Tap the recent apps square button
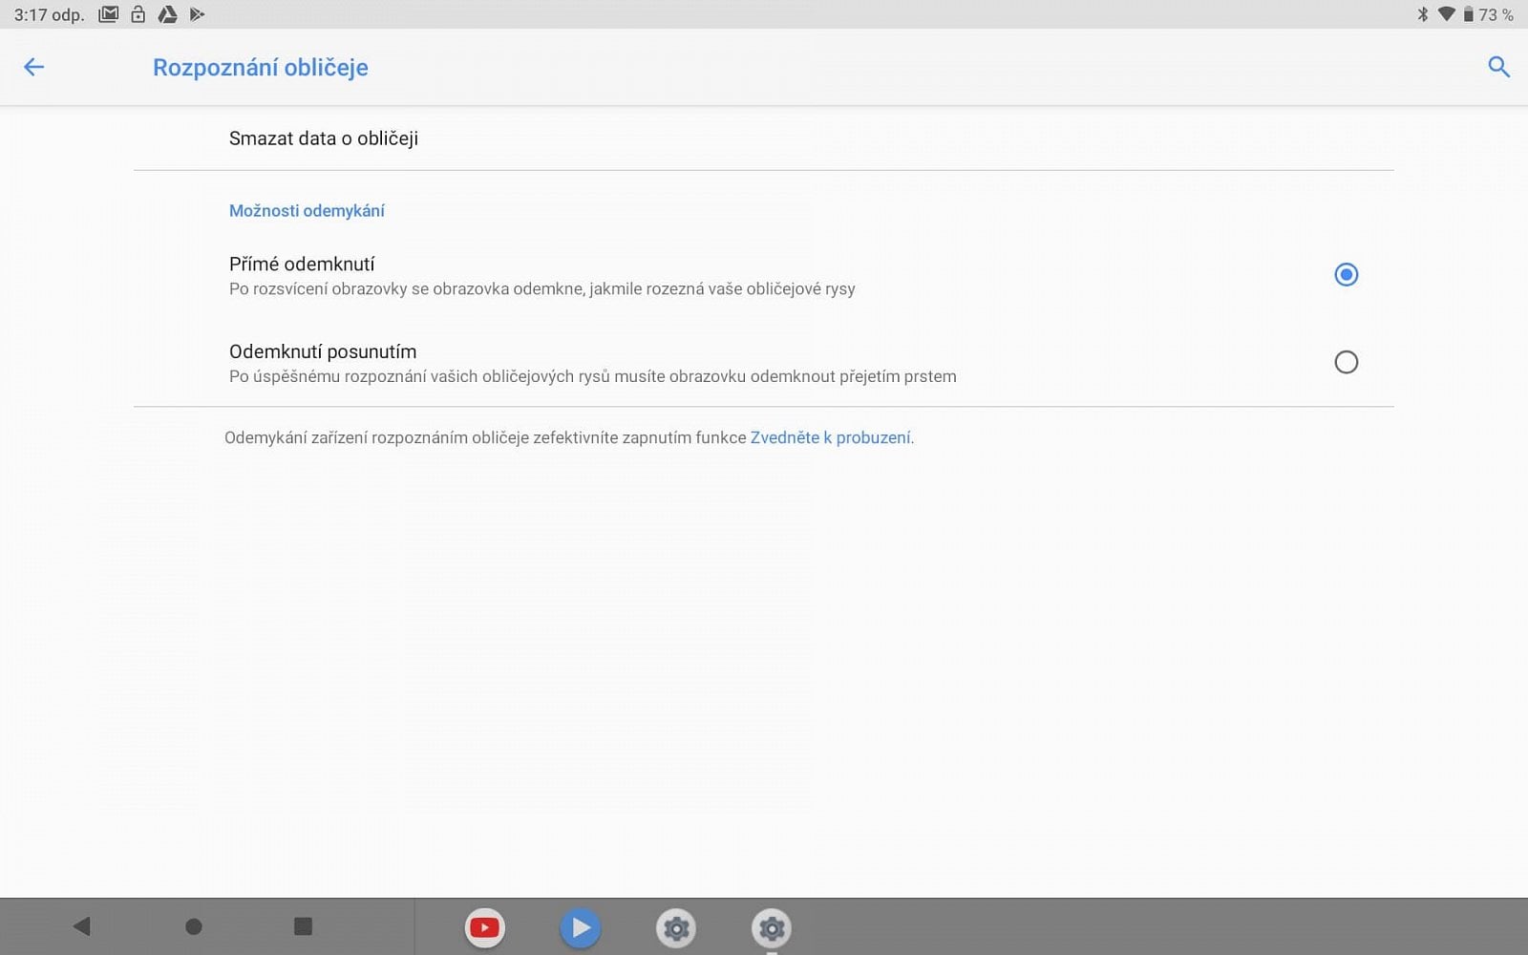Image resolution: width=1528 pixels, height=955 pixels. (x=303, y=926)
